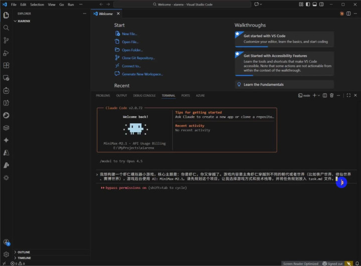Open new terminal launch profile dropdown
Screen dimensions: 361x266
tap(319, 95)
